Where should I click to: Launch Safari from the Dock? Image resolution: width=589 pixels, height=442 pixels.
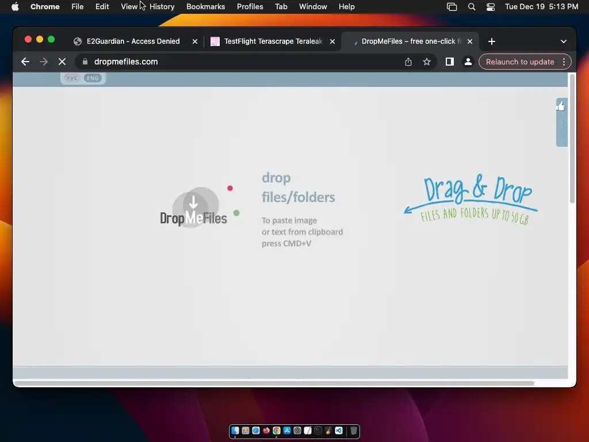(x=256, y=430)
